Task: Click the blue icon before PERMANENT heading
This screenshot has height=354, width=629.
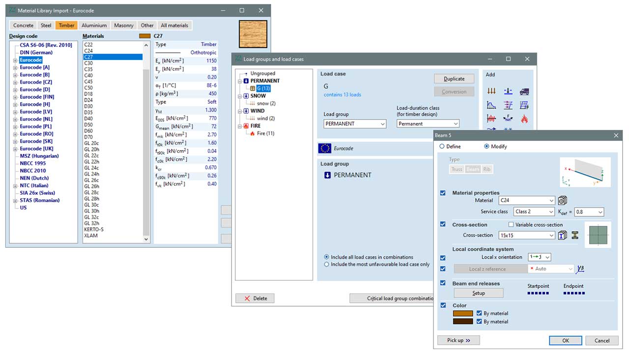Action: pyautogui.click(x=327, y=175)
